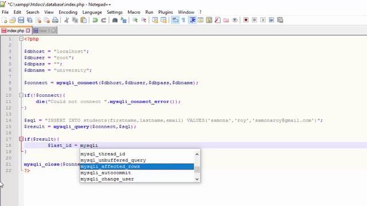
Task: Open the View menu
Action: (x=49, y=12)
